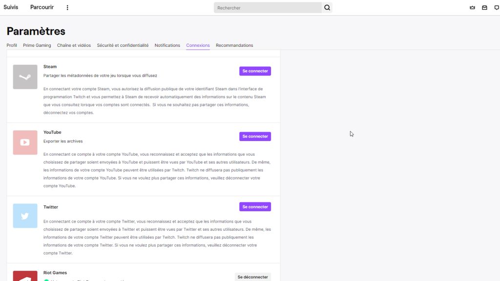This screenshot has width=500, height=281.
Task: Open the activity bubble icon
Action: click(x=497, y=7)
